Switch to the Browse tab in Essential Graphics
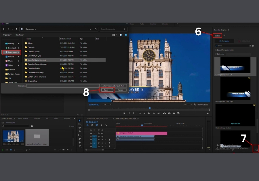 [217, 35]
